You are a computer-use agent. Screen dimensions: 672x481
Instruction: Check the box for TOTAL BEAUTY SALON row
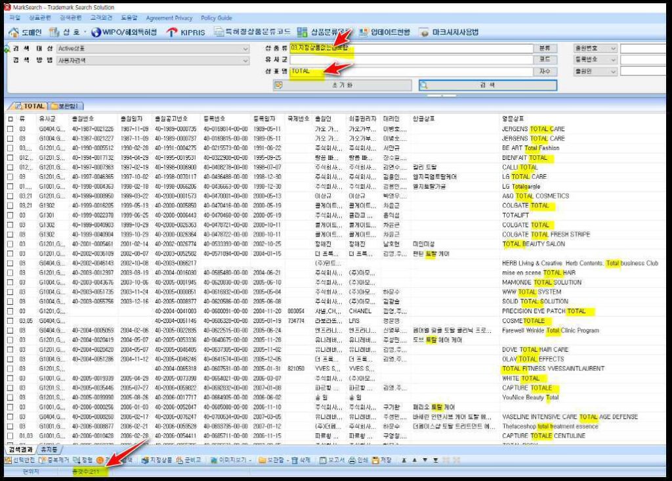[10, 244]
